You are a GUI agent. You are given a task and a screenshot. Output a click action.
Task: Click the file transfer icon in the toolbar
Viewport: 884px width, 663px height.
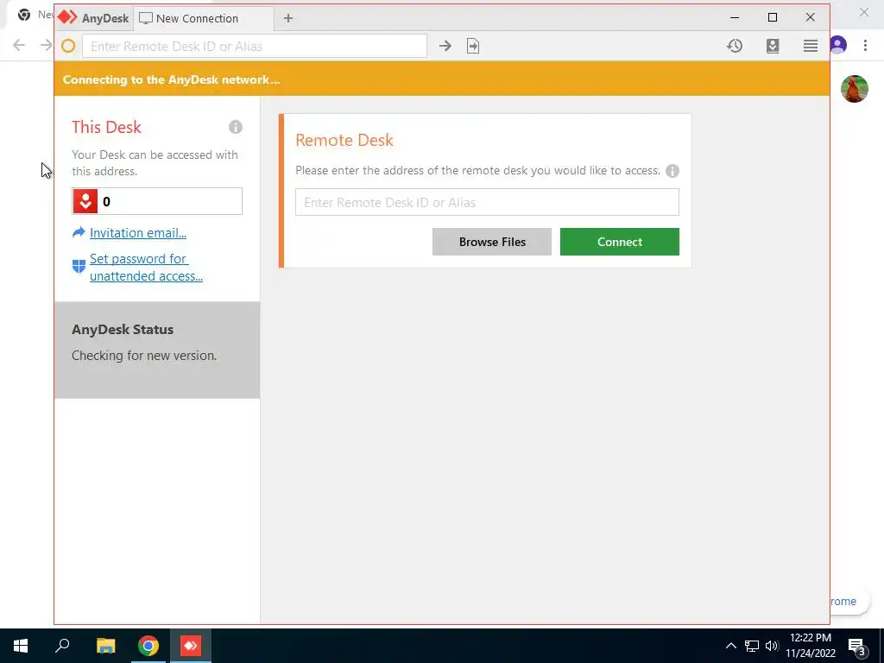[473, 47]
